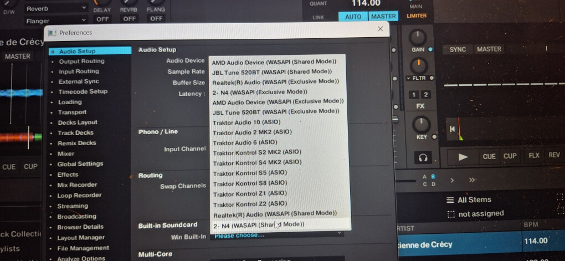
Task: Select Traktor Kontrol Z2 (ASIO)
Action: tap(250, 204)
